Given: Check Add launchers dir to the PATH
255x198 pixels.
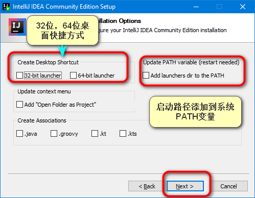Looking at the screenshot, I should 146,76.
